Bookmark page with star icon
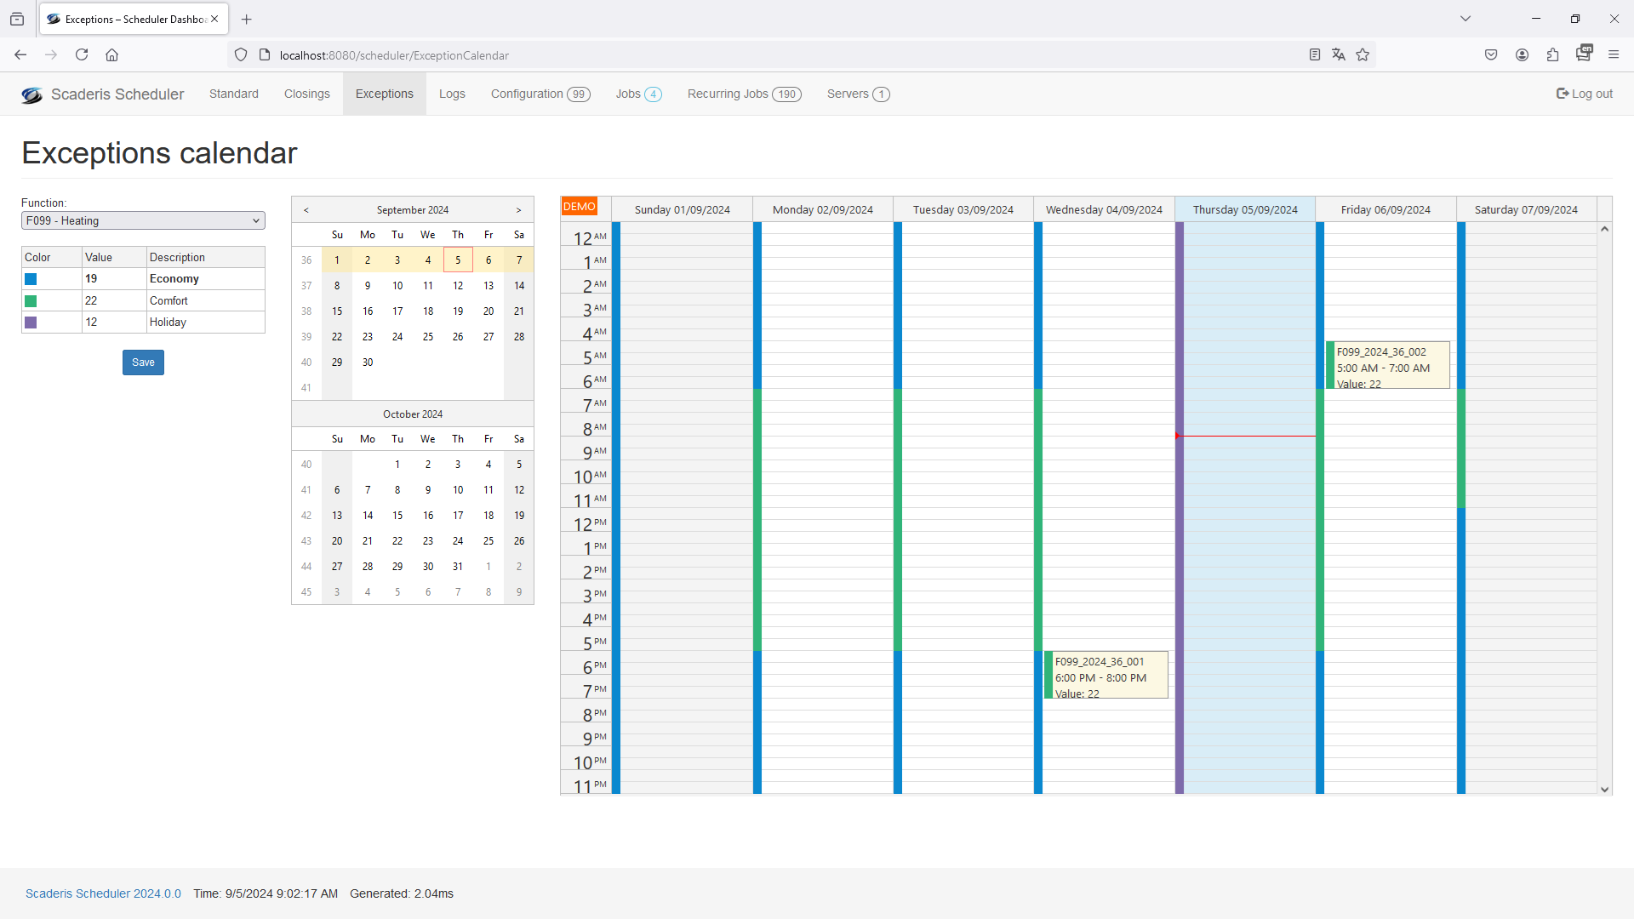This screenshot has width=1634, height=919. point(1363,54)
